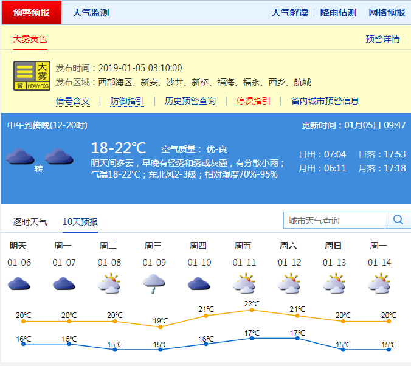Click the search magnifier button
Image resolution: width=411 pixels, height=366 pixels.
pos(398,220)
